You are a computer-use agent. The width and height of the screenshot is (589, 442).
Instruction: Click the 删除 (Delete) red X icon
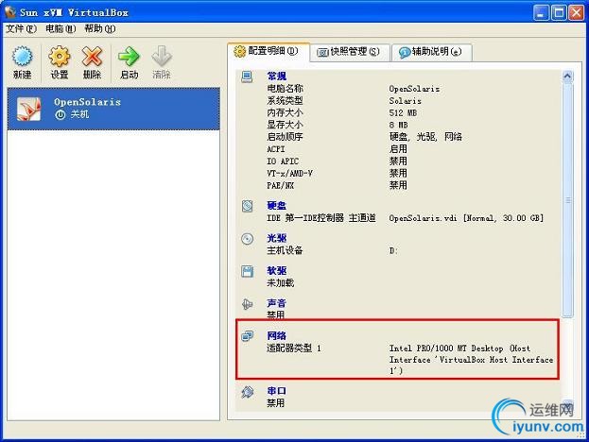click(x=92, y=57)
